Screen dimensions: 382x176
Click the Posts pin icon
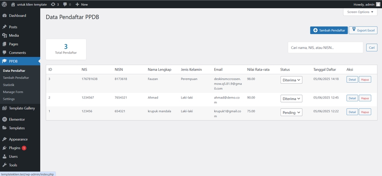pyautogui.click(x=4, y=27)
